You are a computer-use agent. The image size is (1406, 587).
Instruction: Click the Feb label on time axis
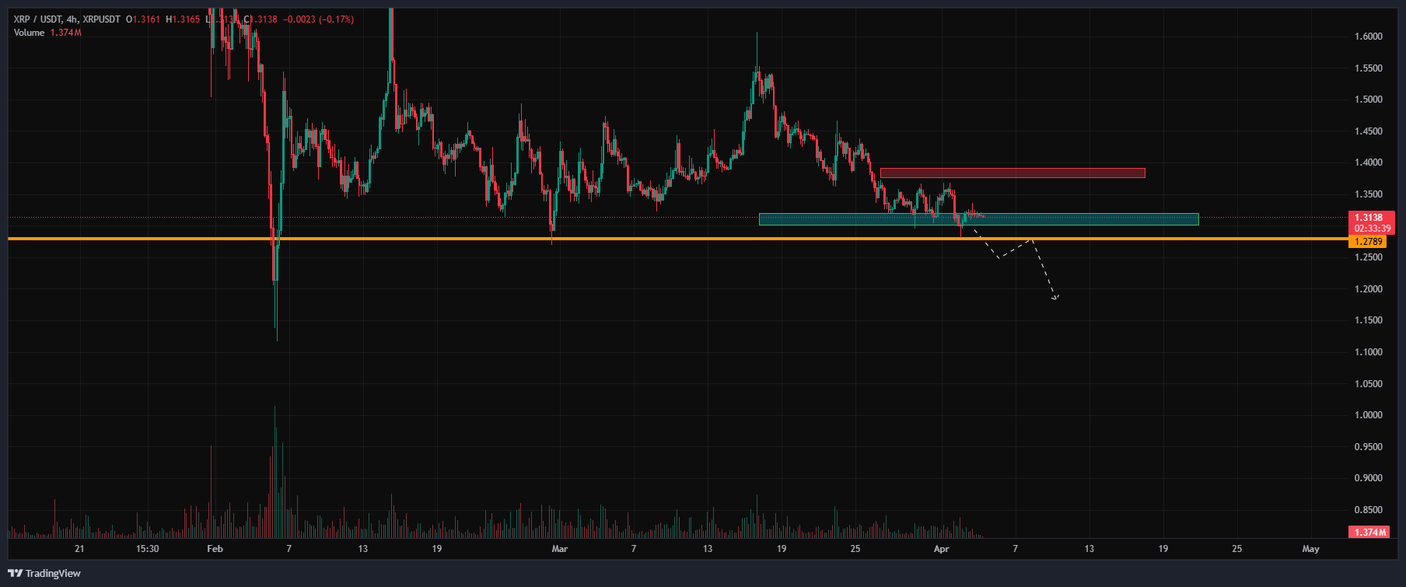[x=215, y=549]
